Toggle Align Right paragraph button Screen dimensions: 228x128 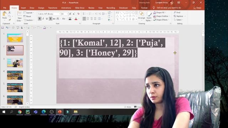coord(92,19)
